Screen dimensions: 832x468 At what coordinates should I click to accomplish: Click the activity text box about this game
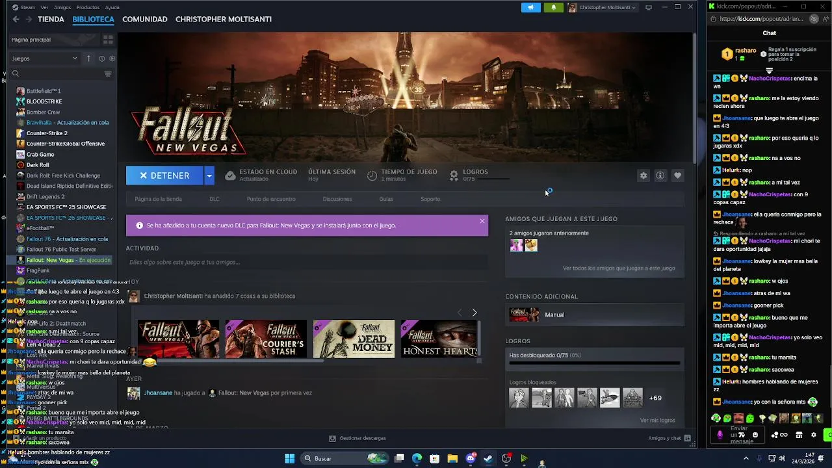(307, 262)
